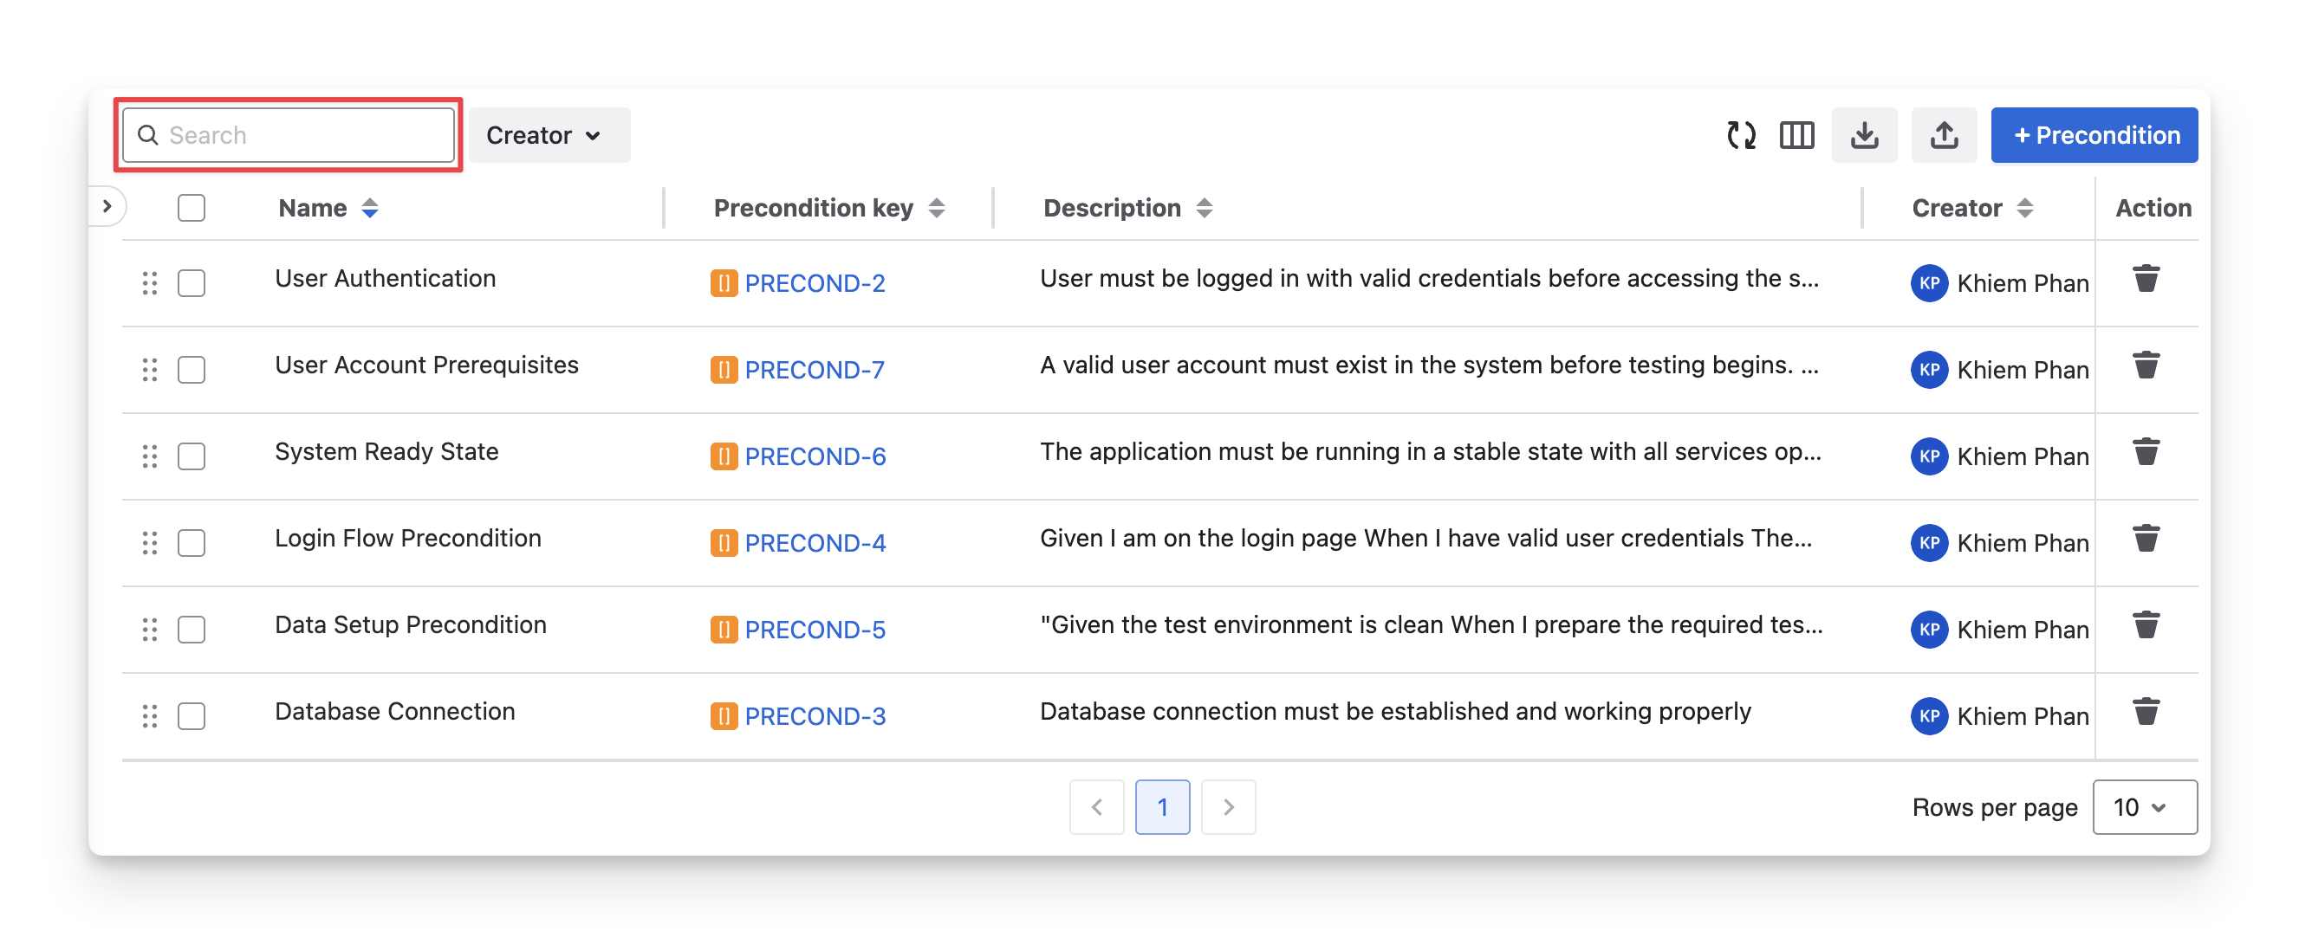Open the column settings icon
The height and width of the screenshot is (944, 2299).
[1796, 136]
